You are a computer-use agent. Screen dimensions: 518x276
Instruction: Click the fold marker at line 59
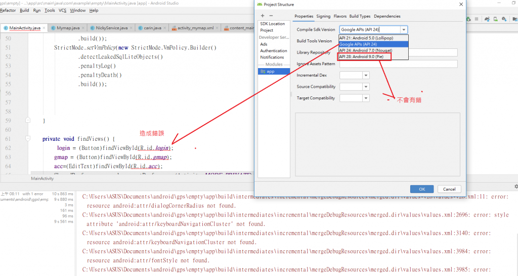28,121
